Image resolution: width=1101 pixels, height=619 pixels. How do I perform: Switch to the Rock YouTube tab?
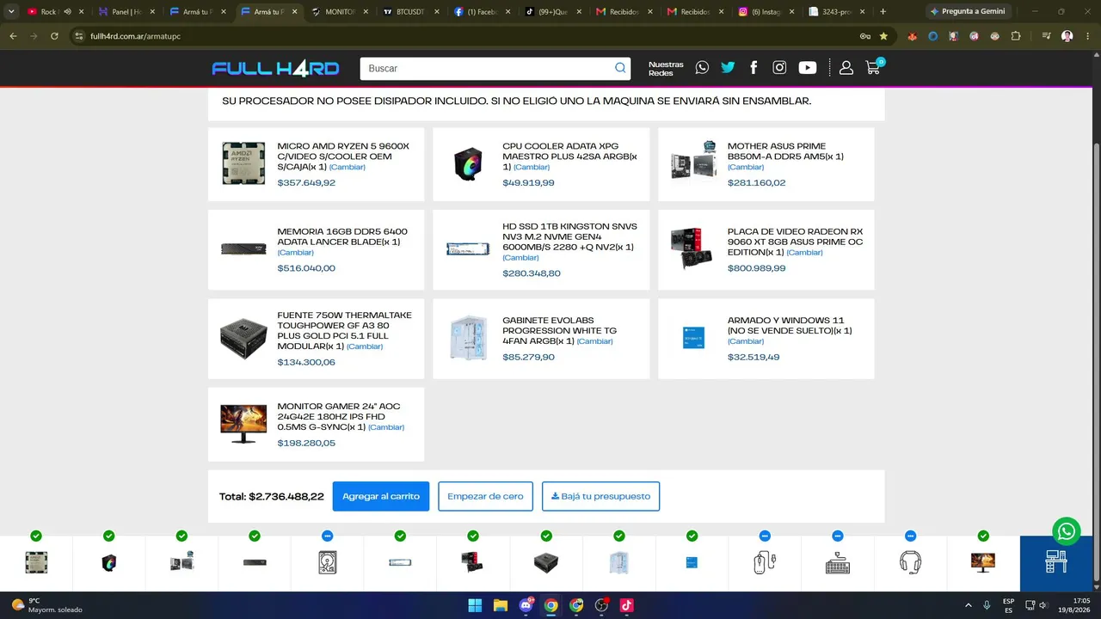click(54, 12)
